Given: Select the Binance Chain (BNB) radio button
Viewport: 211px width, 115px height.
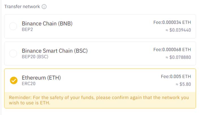Looking at the screenshot, I should click(13, 26).
